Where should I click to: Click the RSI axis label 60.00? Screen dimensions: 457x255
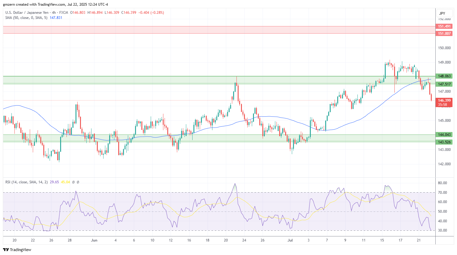click(x=442, y=202)
